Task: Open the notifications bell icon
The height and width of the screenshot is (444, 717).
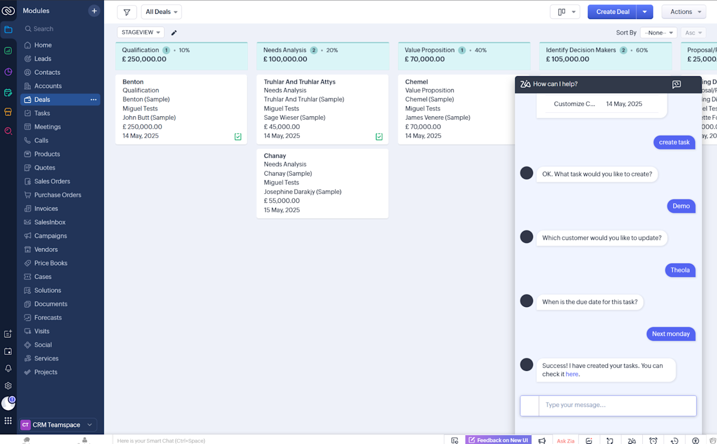Action: 8,368
